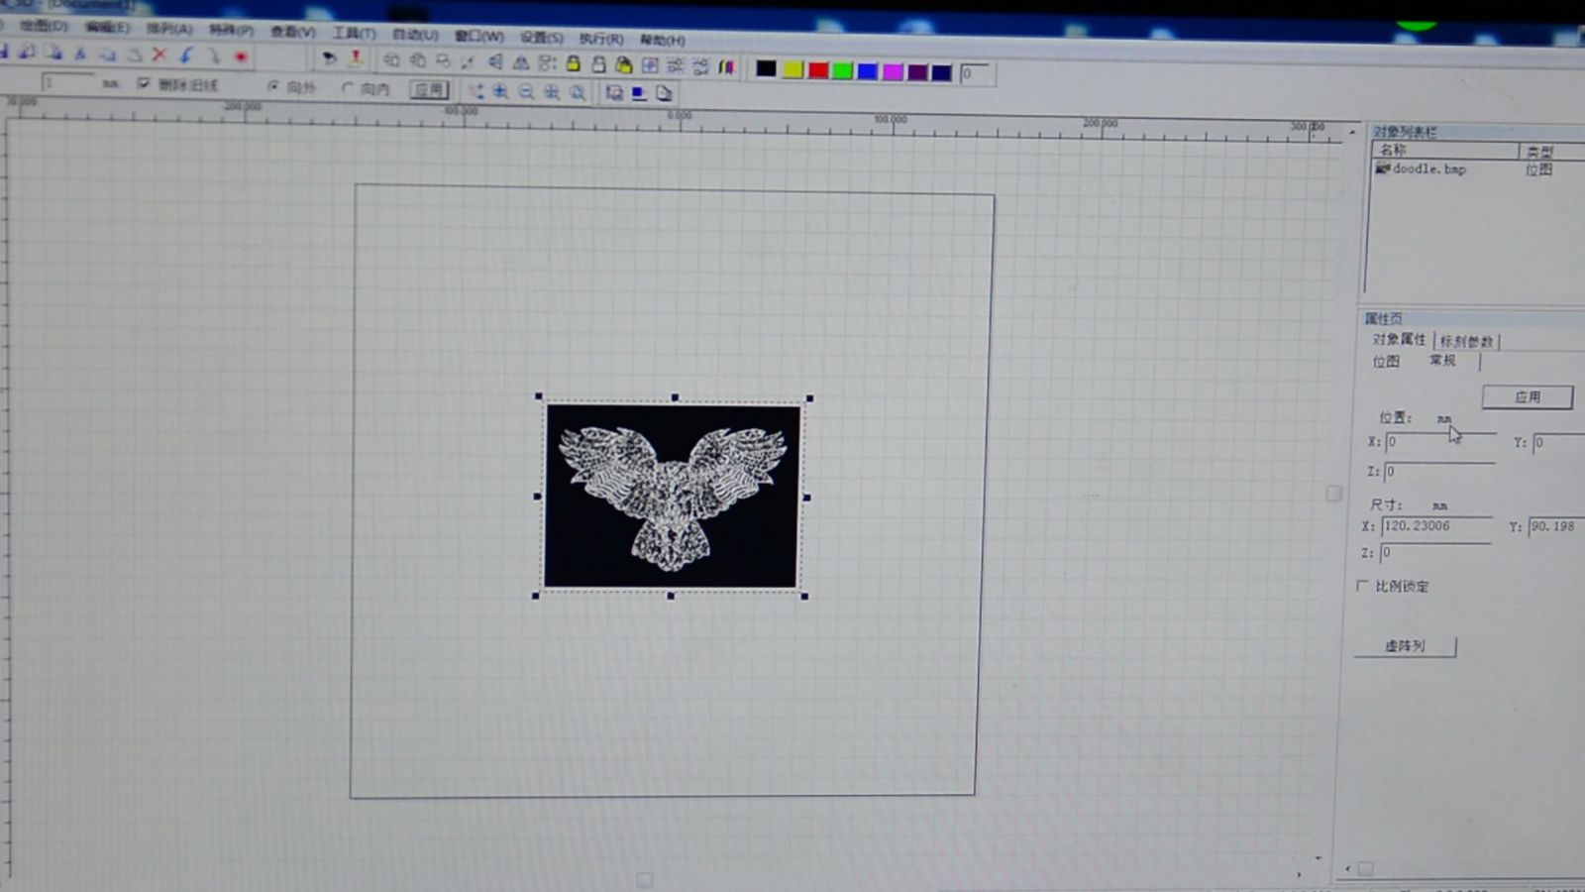Image resolution: width=1585 pixels, height=892 pixels.
Task: Click the open padlock unlock icon
Action: tap(598, 64)
